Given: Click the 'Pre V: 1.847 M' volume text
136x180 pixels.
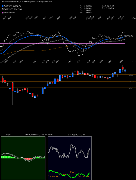Looking at the screenshot, I should (108, 8).
